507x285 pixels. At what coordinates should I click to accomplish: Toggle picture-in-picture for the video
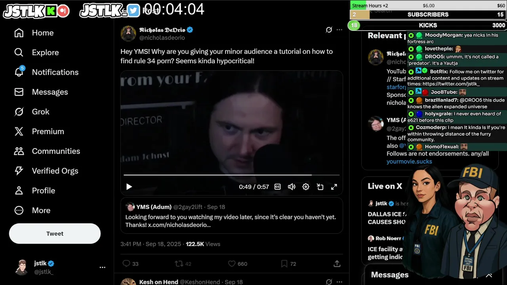[x=320, y=187]
